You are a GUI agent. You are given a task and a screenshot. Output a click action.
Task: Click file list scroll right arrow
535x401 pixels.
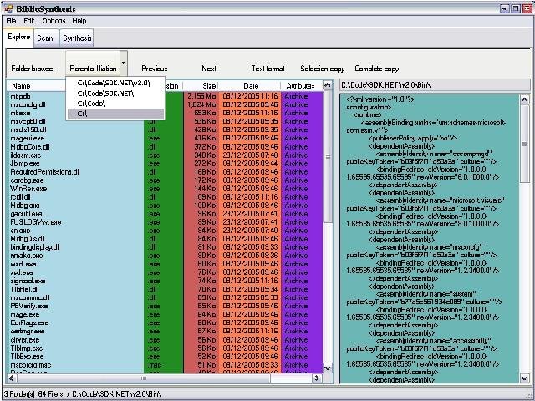click(x=318, y=378)
